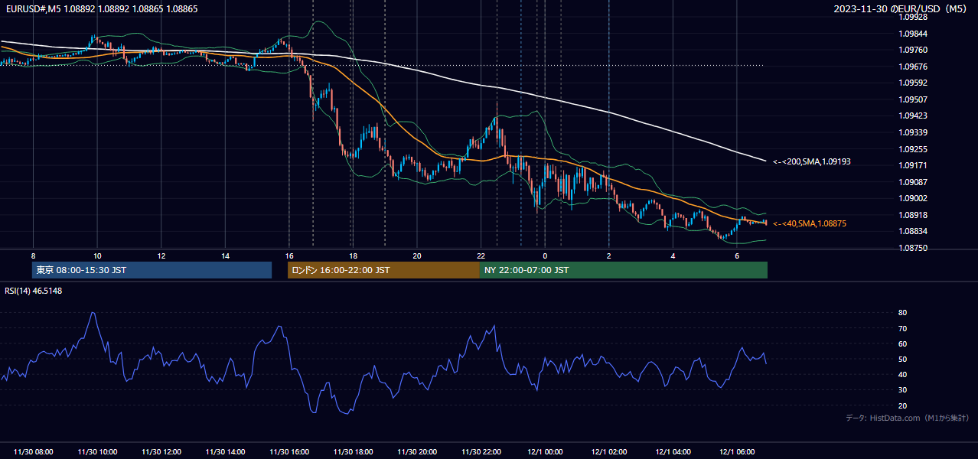Select the NY 22:00-07:00 JST session bar
The width and height of the screenshot is (978, 459).
pos(624,270)
